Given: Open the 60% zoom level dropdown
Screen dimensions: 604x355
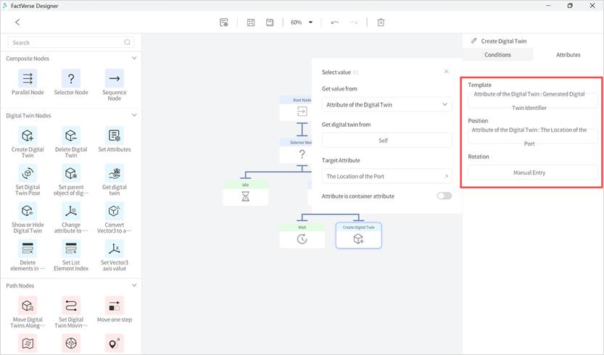Looking at the screenshot, I should pos(302,22).
